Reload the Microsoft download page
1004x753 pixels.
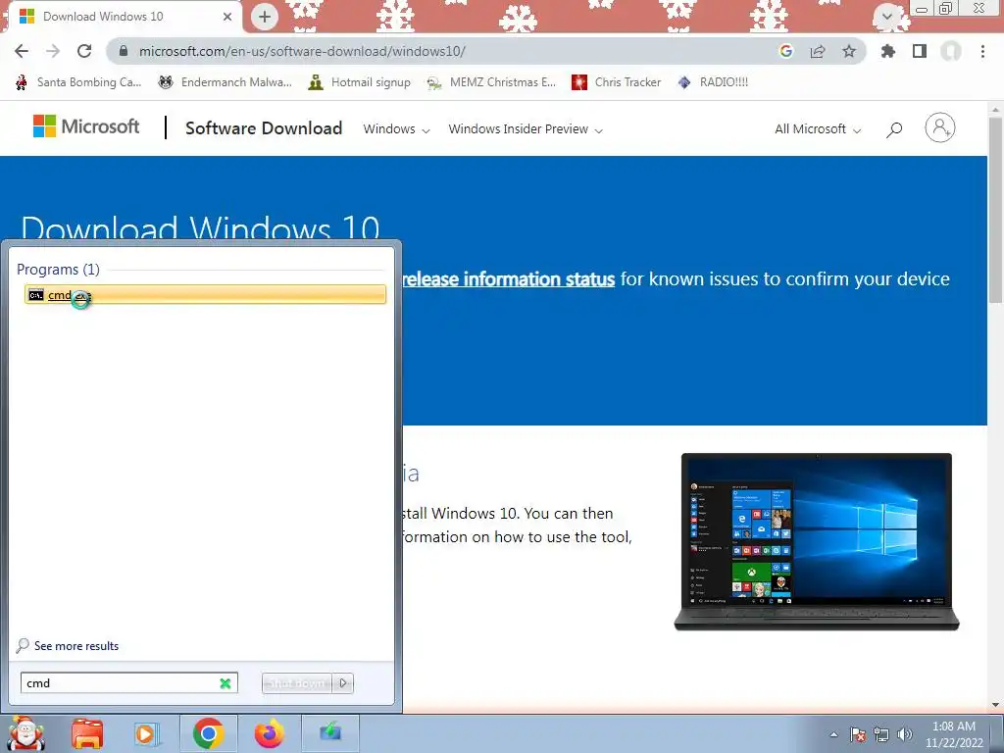click(x=84, y=51)
